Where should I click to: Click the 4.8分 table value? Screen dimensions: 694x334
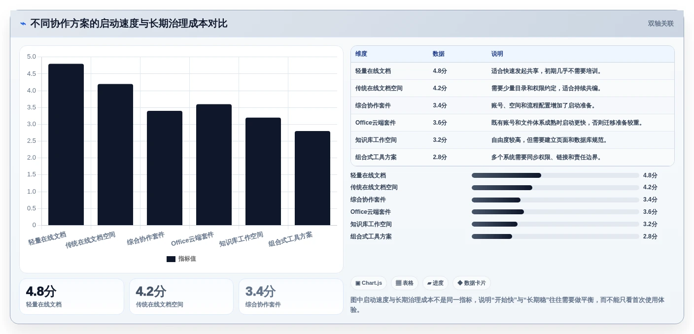click(x=440, y=71)
